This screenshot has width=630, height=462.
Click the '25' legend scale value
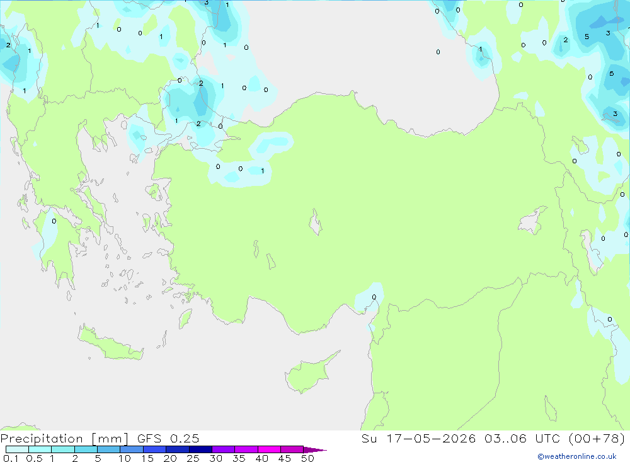click(193, 458)
